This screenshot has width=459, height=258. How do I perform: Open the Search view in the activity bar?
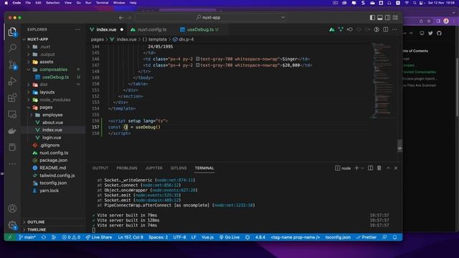point(12,47)
